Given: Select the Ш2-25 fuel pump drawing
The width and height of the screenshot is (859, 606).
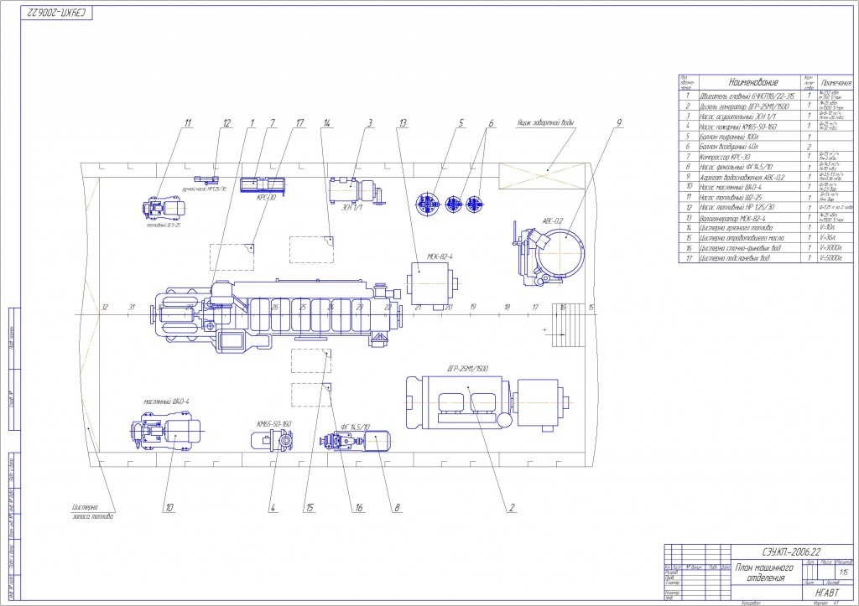Looking at the screenshot, I should tap(164, 209).
